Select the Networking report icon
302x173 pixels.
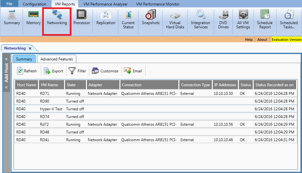(57, 18)
